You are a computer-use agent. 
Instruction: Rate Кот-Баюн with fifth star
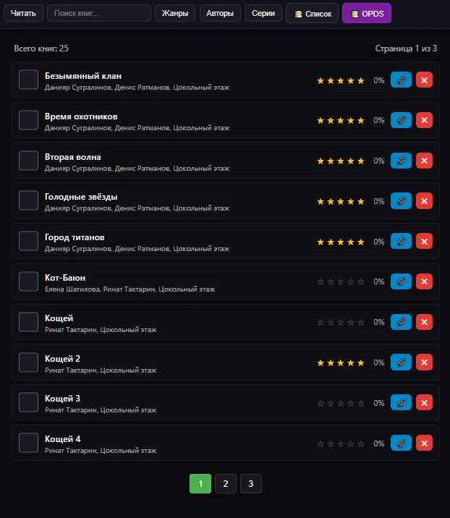[x=361, y=282]
